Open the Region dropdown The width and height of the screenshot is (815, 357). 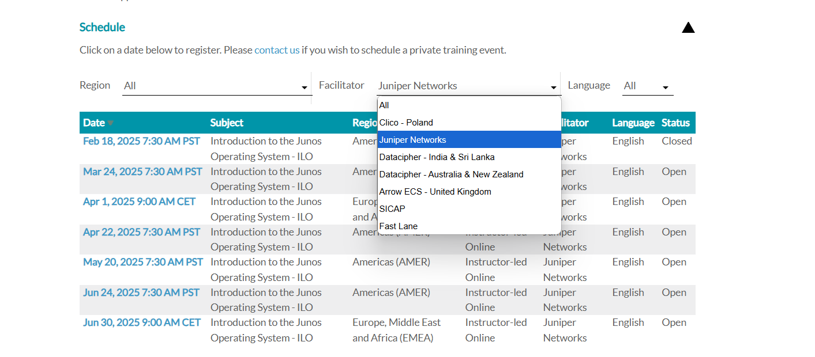click(x=217, y=86)
